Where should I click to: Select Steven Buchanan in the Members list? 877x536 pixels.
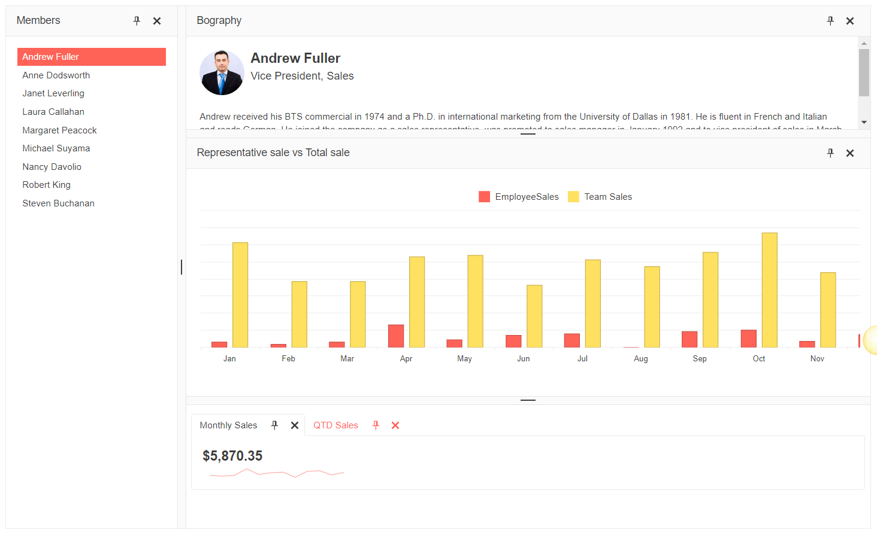(x=58, y=203)
